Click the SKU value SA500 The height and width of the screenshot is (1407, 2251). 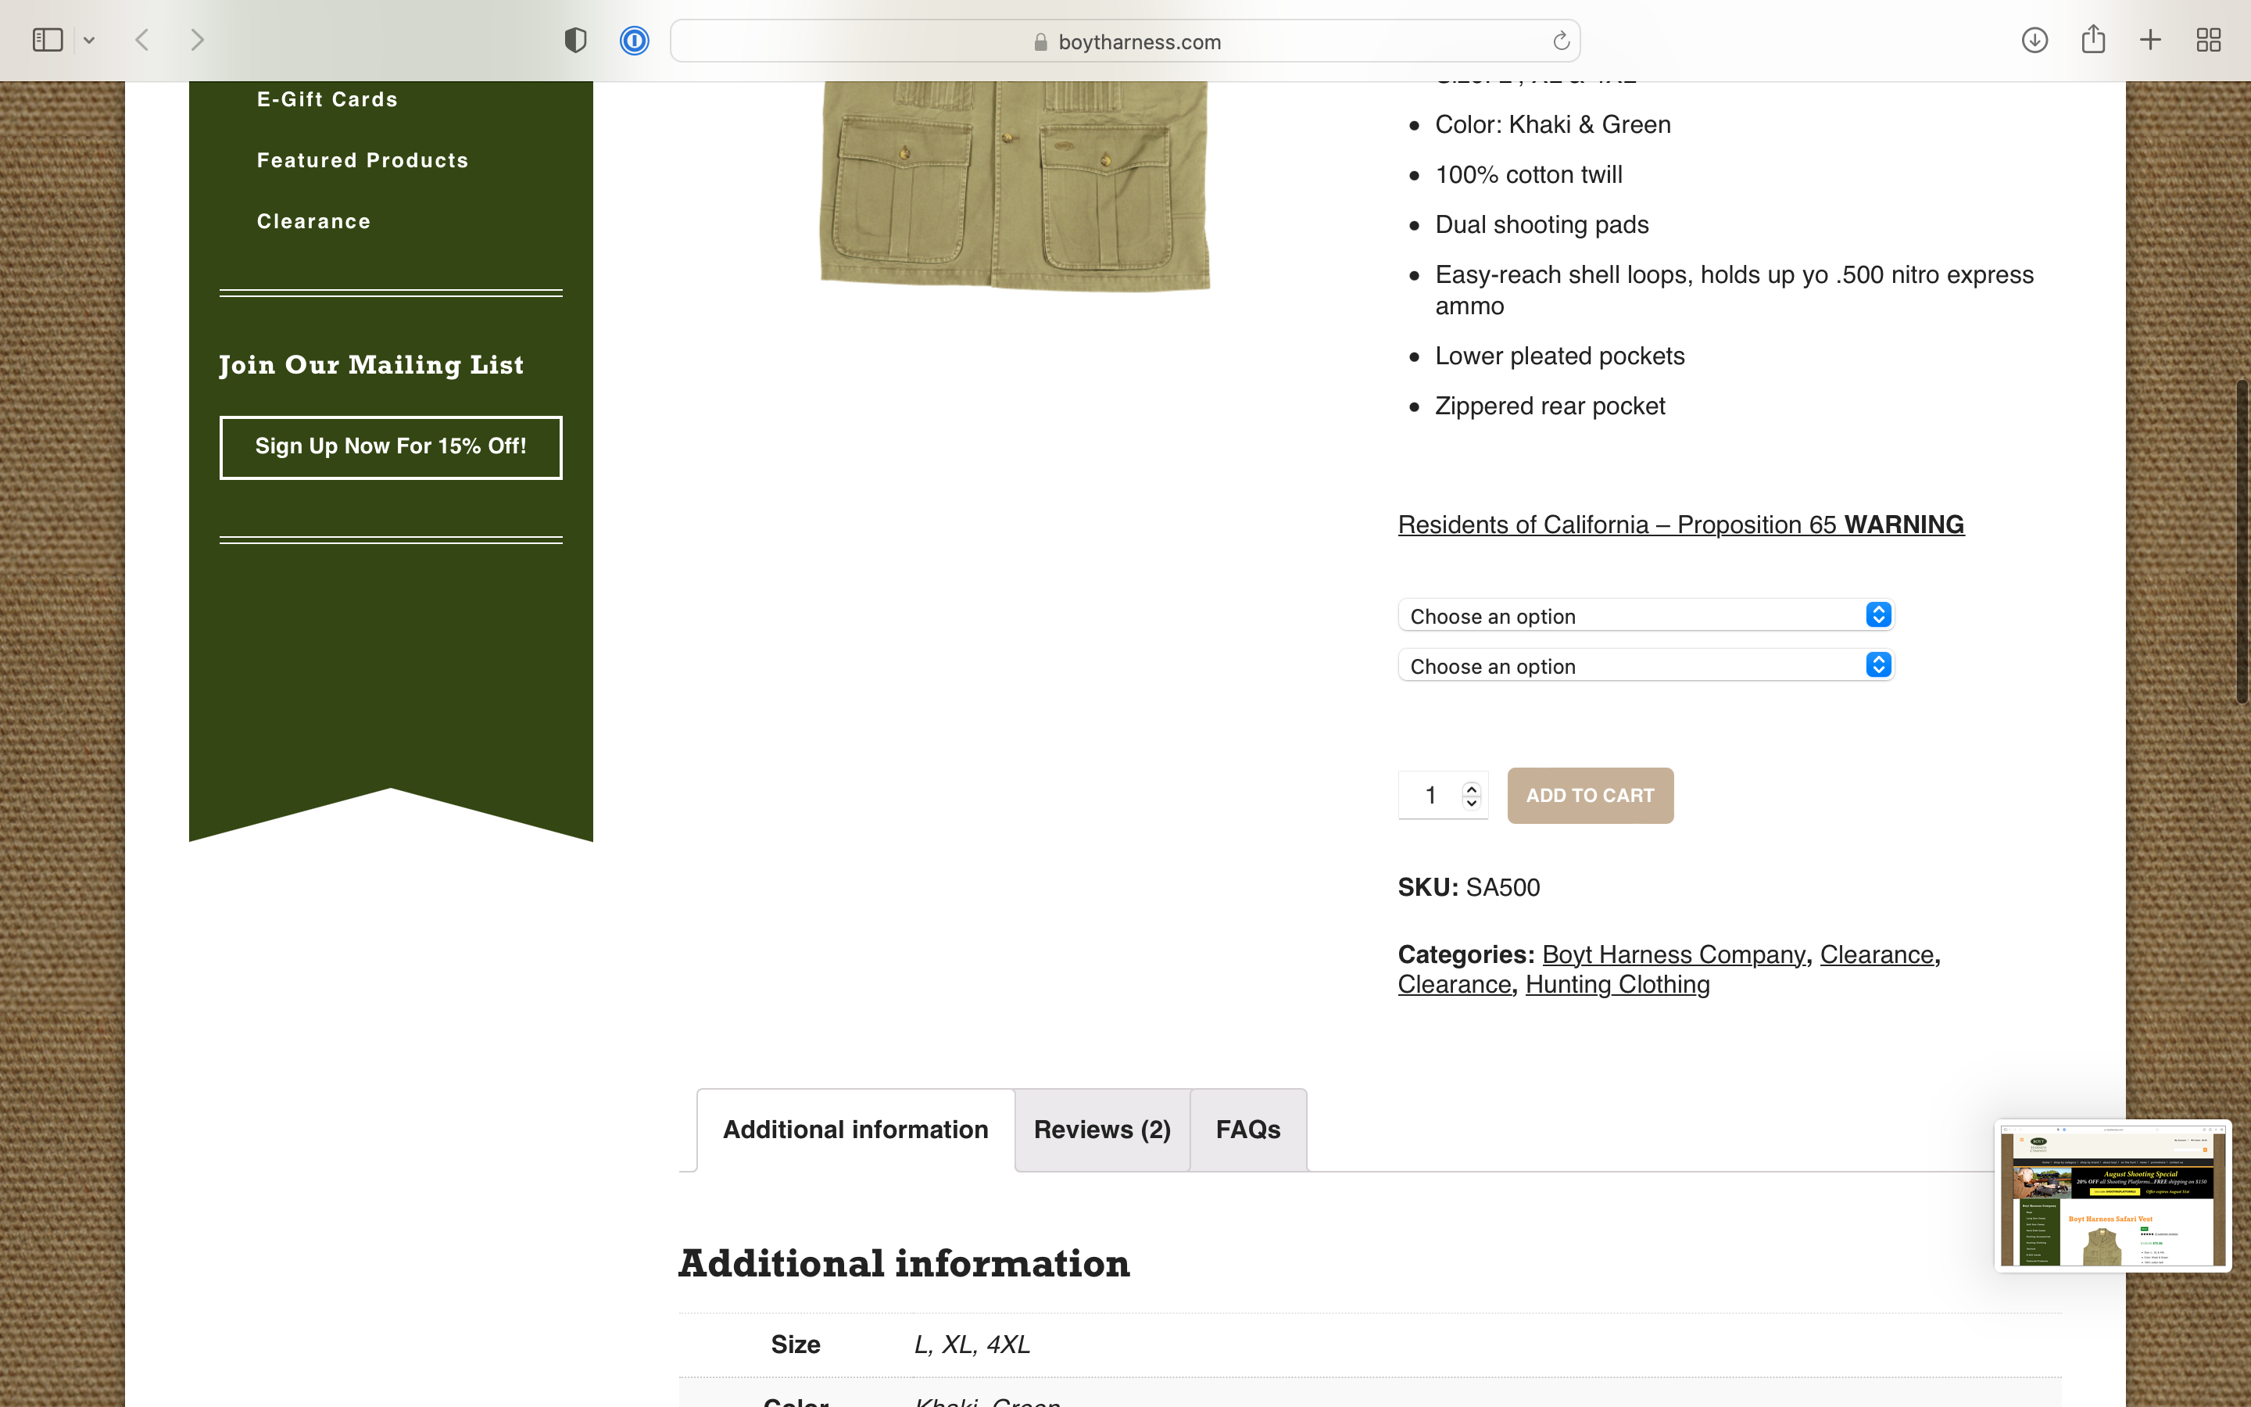pos(1502,888)
